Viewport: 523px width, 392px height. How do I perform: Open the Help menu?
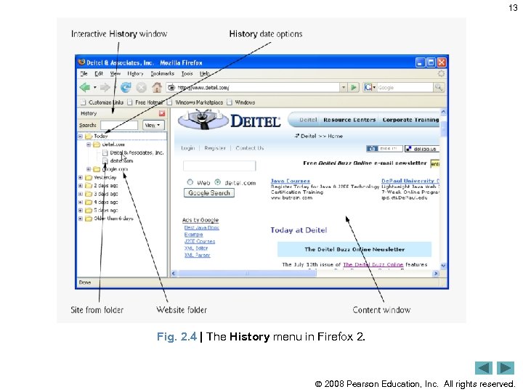(x=204, y=73)
